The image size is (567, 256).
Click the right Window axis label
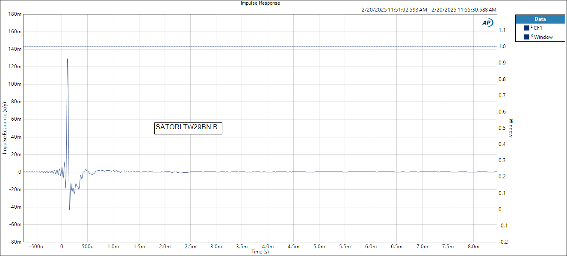[511, 128]
